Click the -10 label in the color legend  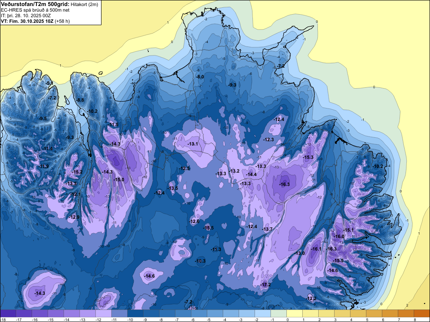tap(130, 319)
